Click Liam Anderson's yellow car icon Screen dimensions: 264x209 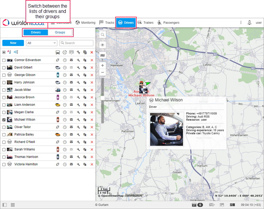(x=58, y=105)
